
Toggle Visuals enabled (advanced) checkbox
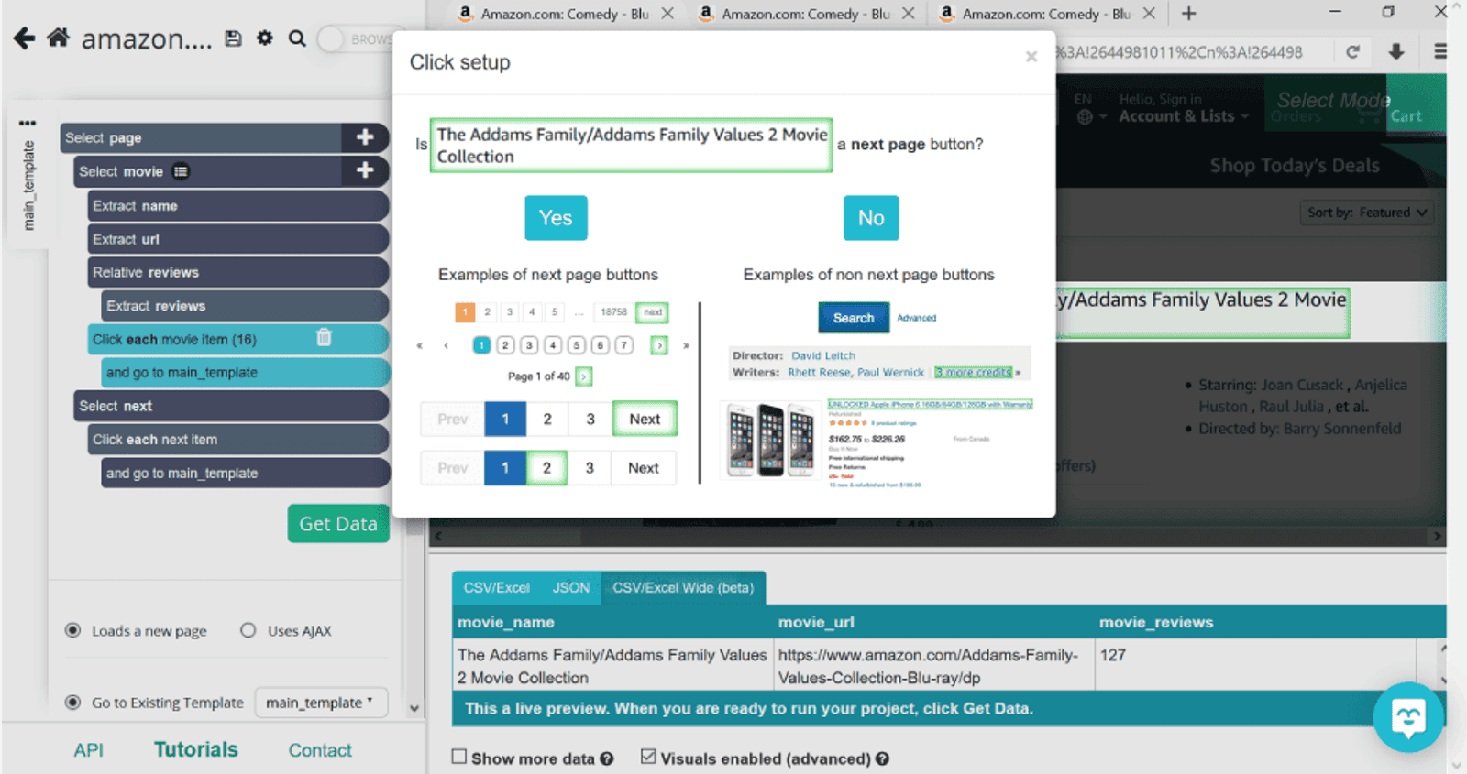pyautogui.click(x=648, y=757)
